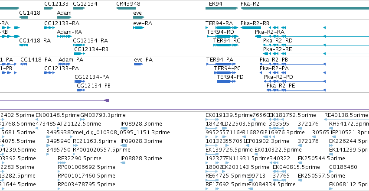Image resolution: width=369 pixels, height=191 pixels.
Task: Select protein TER94-PC
Action: click(x=225, y=73)
